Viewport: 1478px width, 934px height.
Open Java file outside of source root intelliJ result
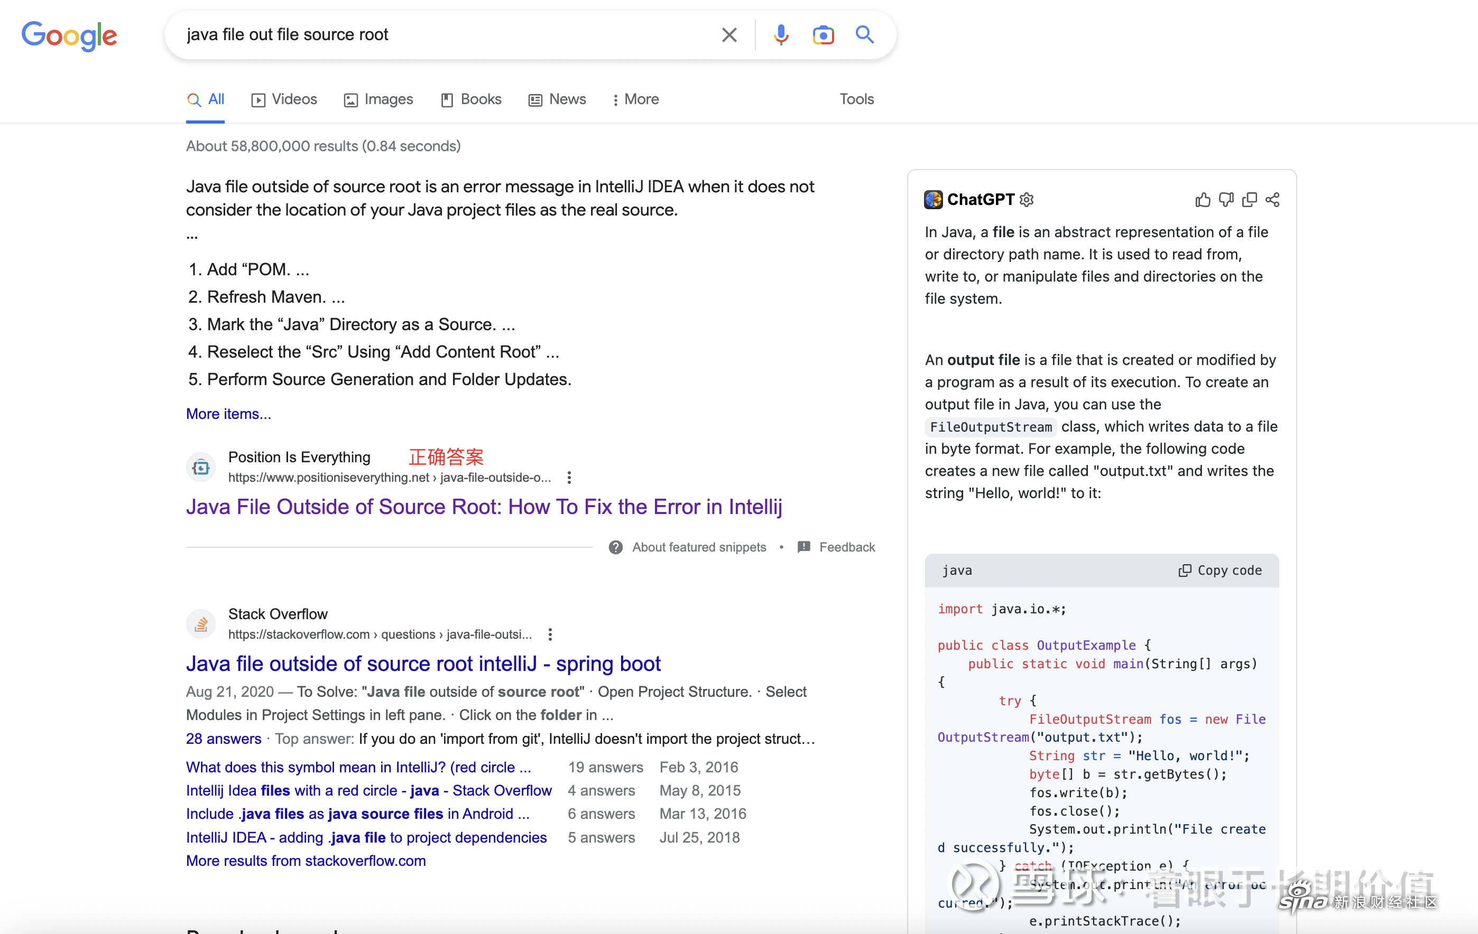point(423,664)
